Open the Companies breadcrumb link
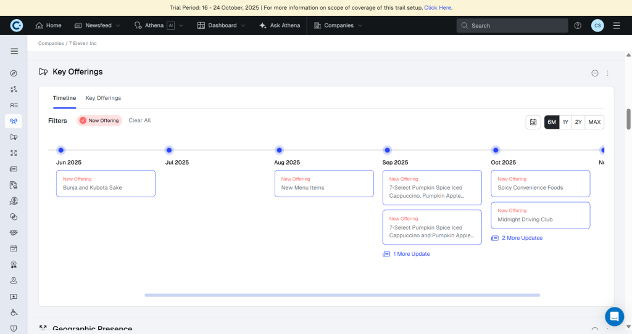This screenshot has height=334, width=632. (51, 43)
